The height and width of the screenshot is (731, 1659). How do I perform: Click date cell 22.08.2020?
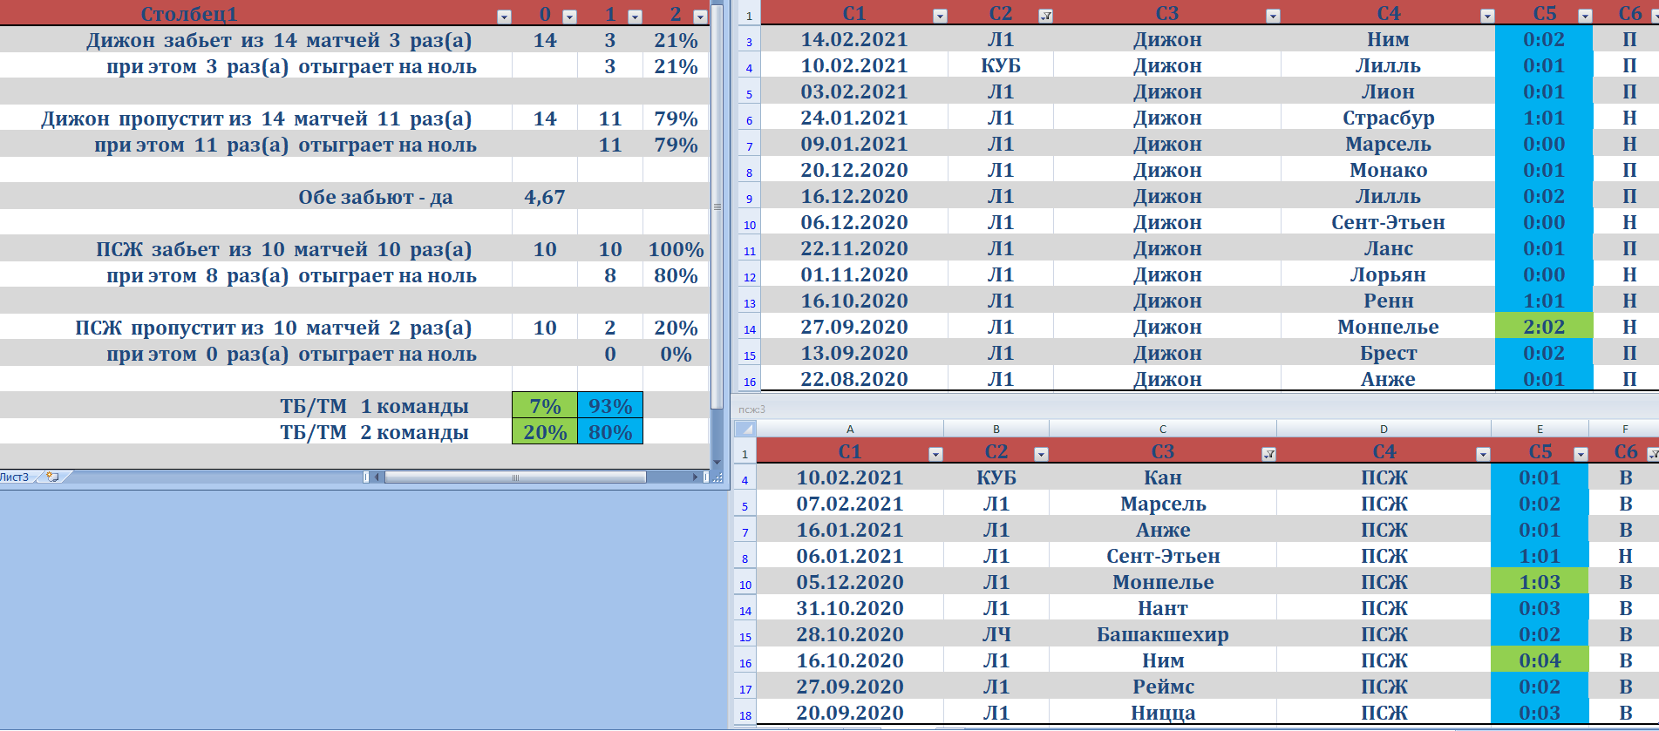[854, 379]
